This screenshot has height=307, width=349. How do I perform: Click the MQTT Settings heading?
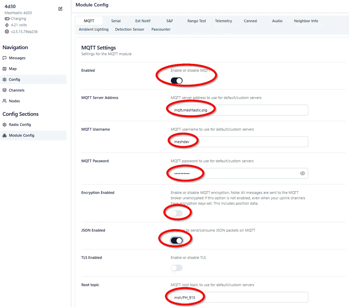99,48
